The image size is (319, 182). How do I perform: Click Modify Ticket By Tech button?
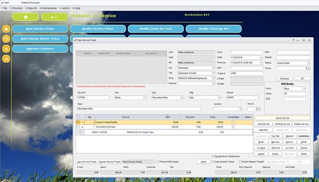(x=156, y=29)
